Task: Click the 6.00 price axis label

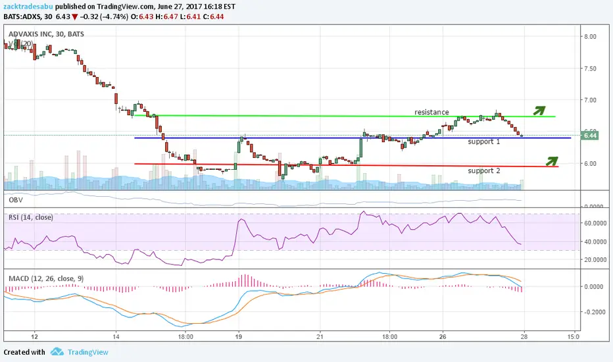Action: tap(590, 164)
